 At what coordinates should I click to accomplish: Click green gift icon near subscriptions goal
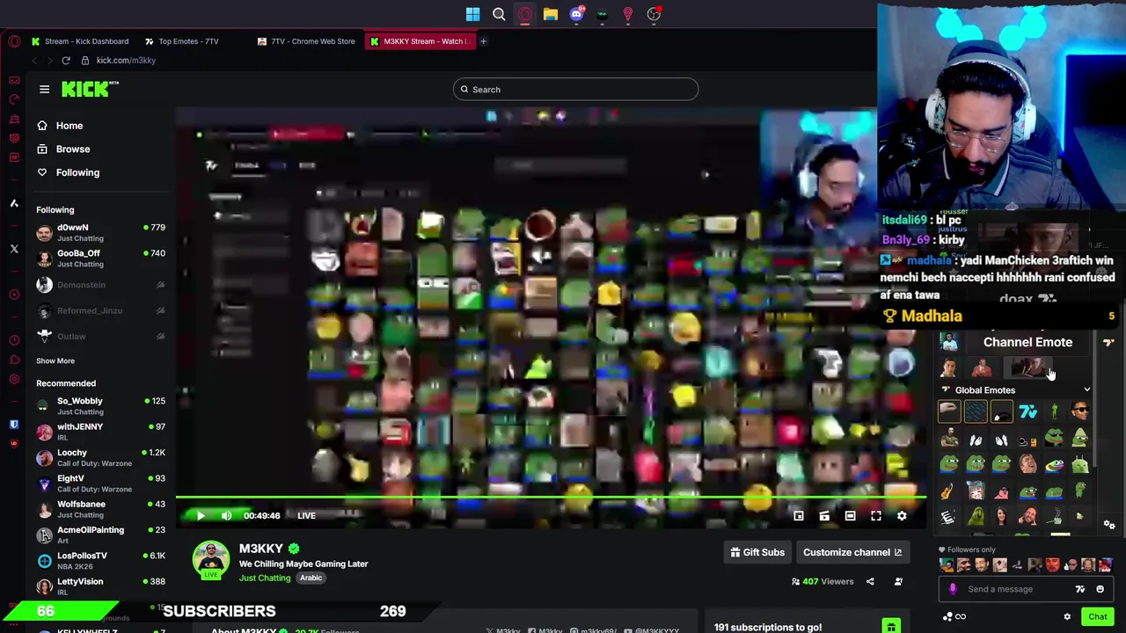coord(891,627)
